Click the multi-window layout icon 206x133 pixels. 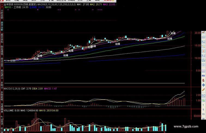203,37
